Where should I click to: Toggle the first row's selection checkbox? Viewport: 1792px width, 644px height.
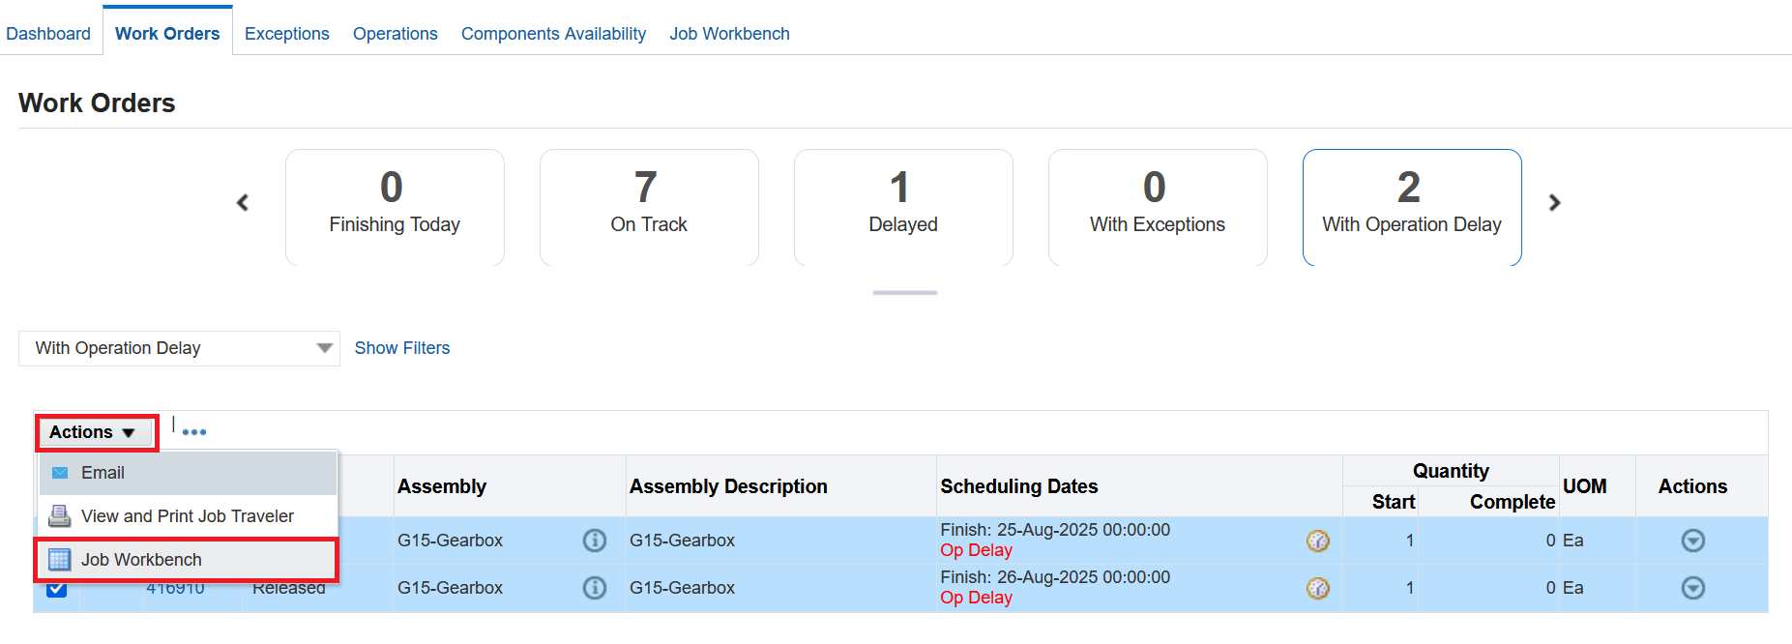click(x=55, y=541)
